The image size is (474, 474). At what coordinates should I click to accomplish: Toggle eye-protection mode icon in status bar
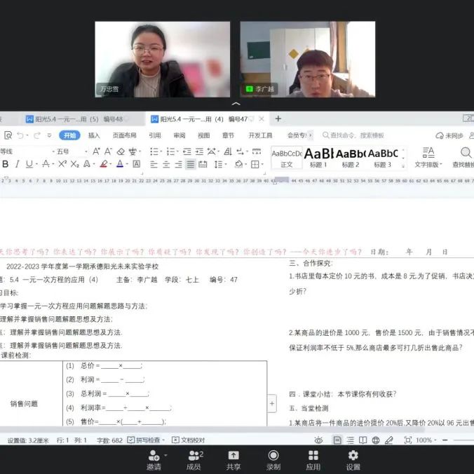click(x=318, y=440)
